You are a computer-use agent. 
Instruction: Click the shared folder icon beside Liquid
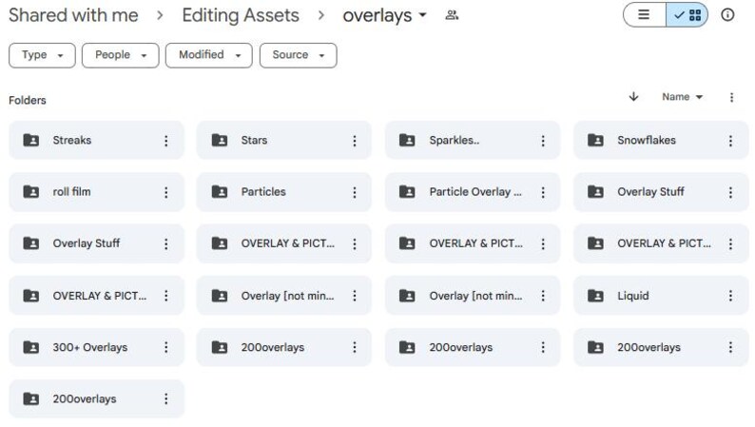(595, 295)
